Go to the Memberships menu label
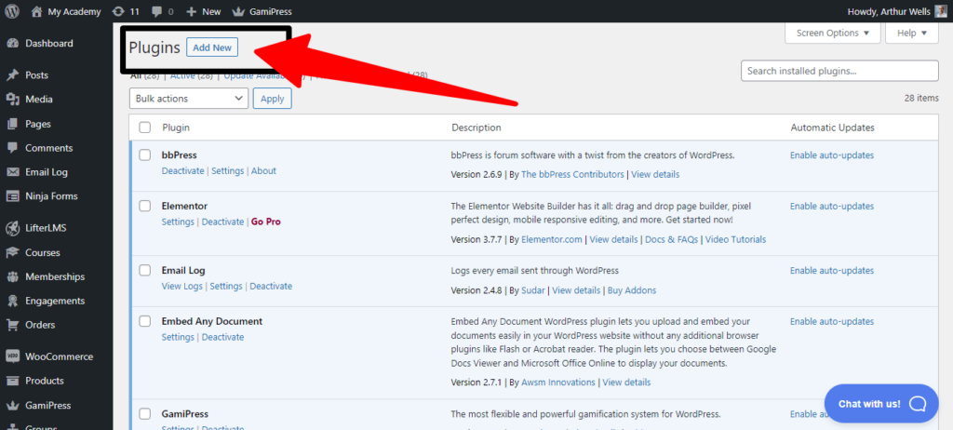 tap(55, 276)
